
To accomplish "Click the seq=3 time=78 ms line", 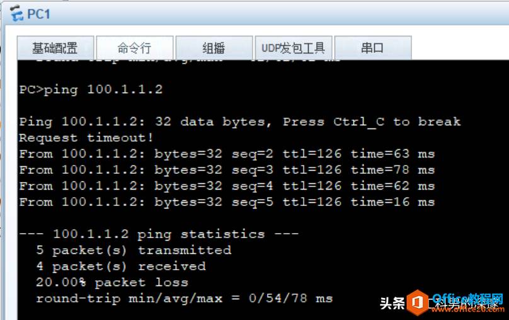I will [x=227, y=169].
